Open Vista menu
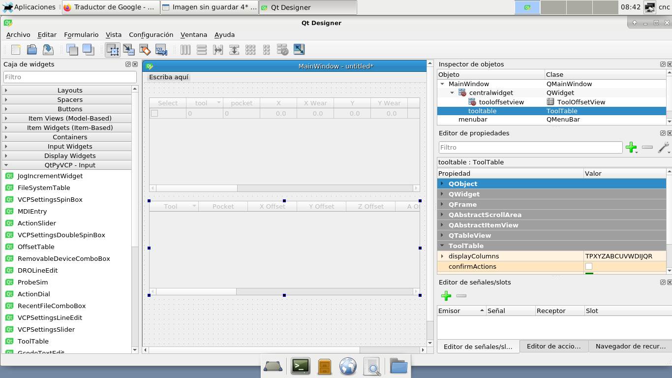 click(x=114, y=34)
